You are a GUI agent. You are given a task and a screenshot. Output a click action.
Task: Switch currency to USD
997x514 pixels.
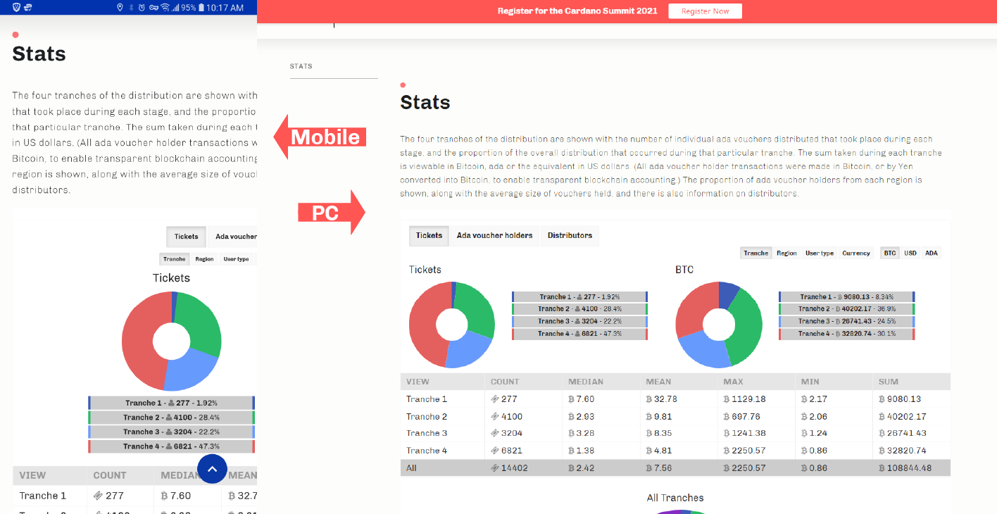(910, 253)
